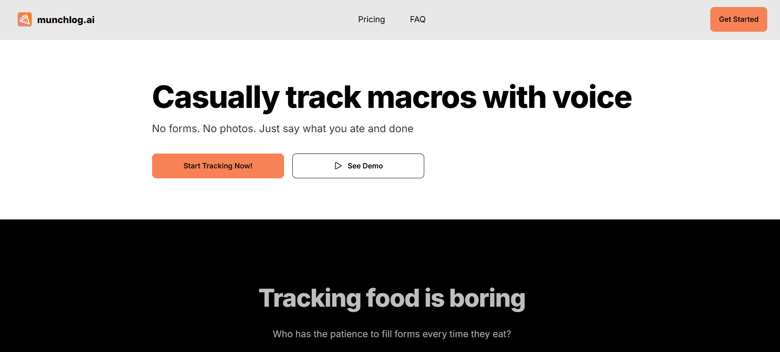Click the word "track" in the hero headline

(x=323, y=98)
